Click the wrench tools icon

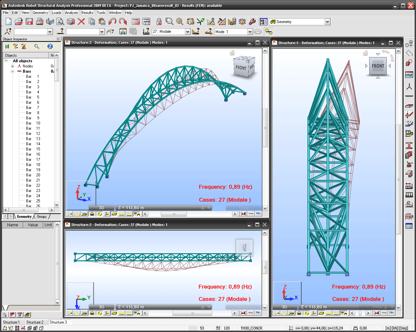[x=252, y=22]
